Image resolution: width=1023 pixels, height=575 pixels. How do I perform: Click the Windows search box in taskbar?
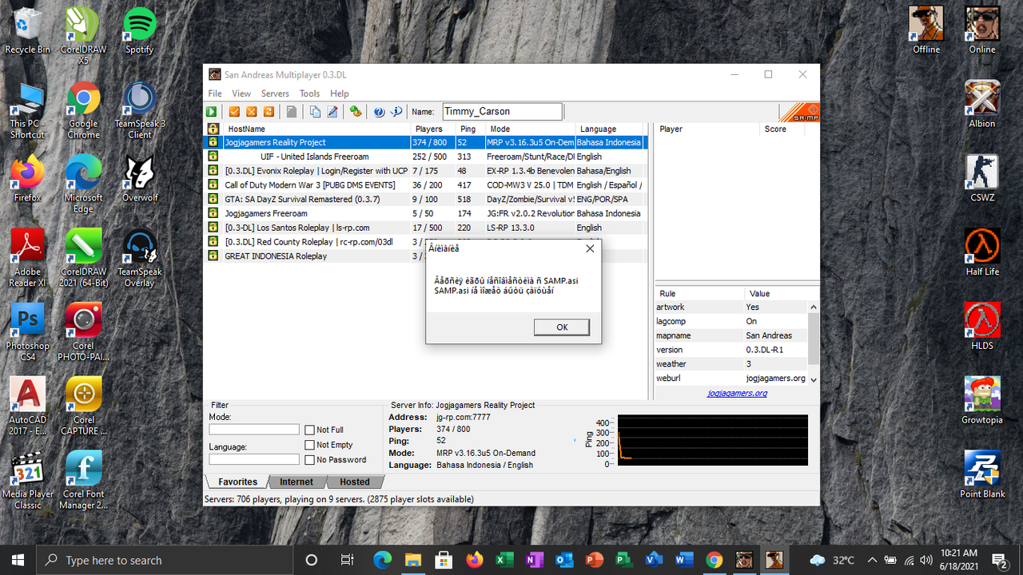(165, 560)
